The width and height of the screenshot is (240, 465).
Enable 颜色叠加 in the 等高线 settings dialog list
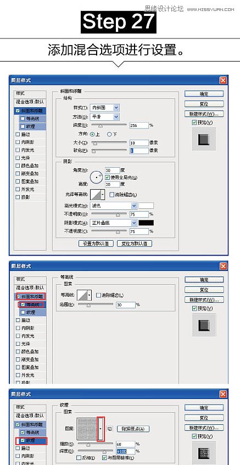click(x=18, y=351)
